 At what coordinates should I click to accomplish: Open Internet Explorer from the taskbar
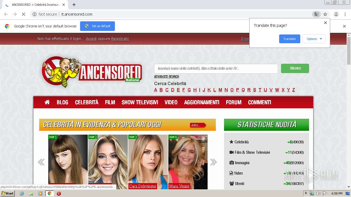click(x=22, y=193)
